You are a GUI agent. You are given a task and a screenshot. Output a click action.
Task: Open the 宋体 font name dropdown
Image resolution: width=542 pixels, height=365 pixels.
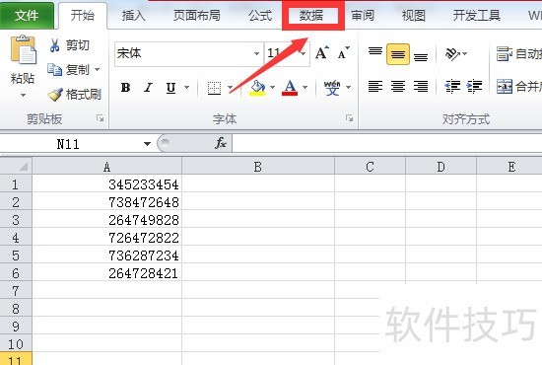(x=256, y=53)
